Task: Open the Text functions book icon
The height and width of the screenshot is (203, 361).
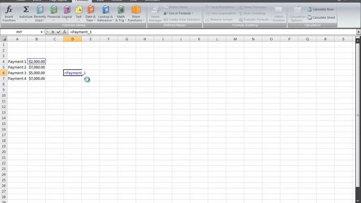Action: 79,10
